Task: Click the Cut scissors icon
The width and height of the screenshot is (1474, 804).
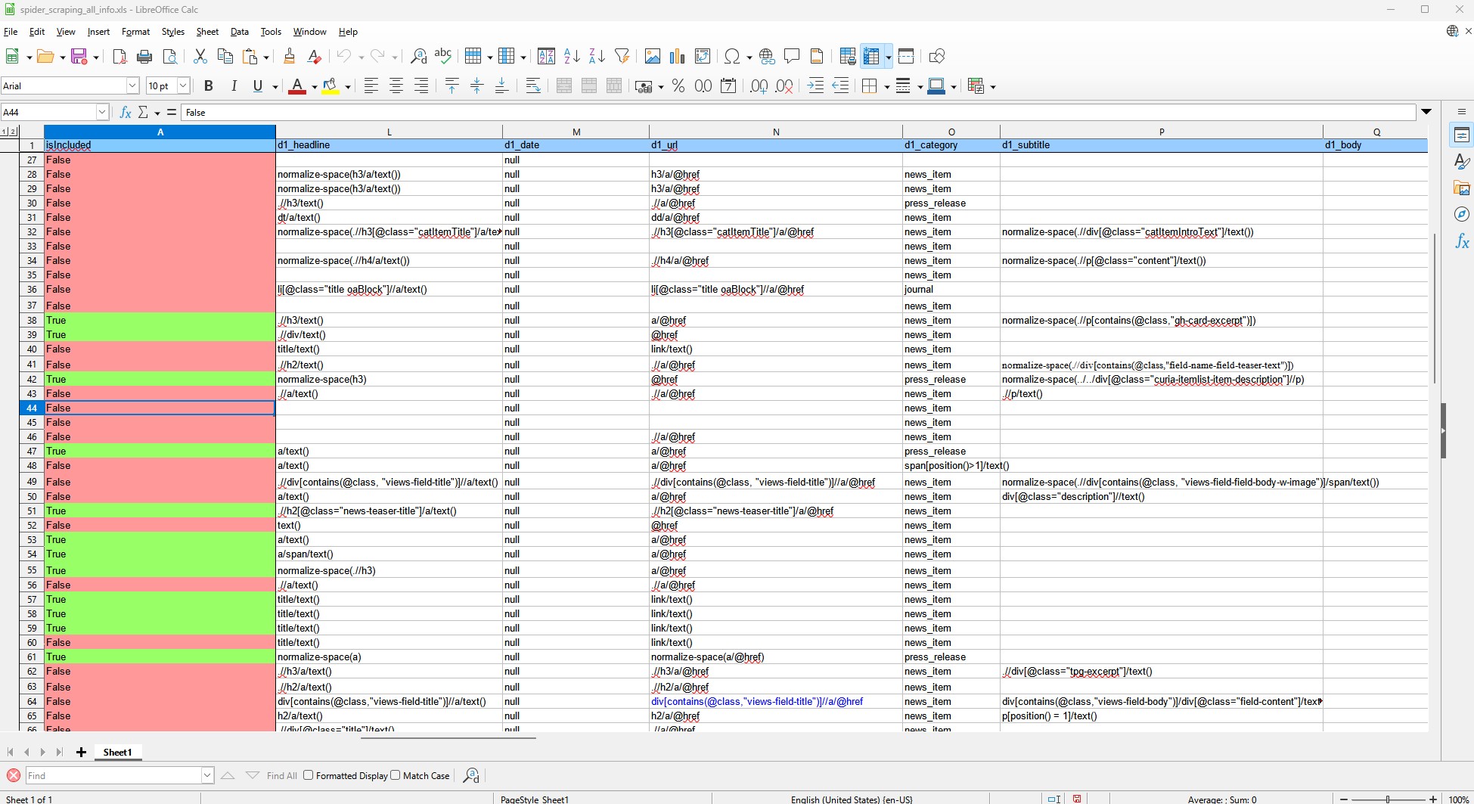Action: tap(200, 57)
